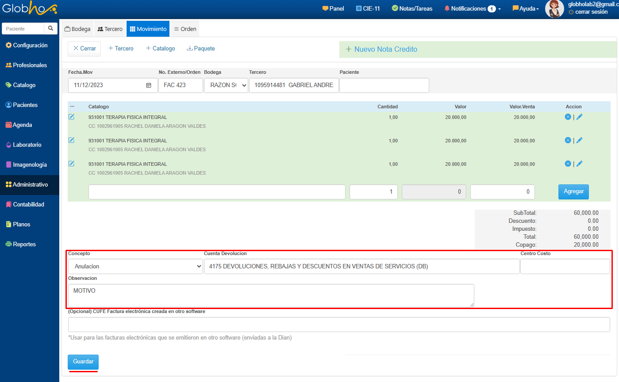Click the three dots column header icon
Screen dimensions: 619x382
click(x=72, y=107)
